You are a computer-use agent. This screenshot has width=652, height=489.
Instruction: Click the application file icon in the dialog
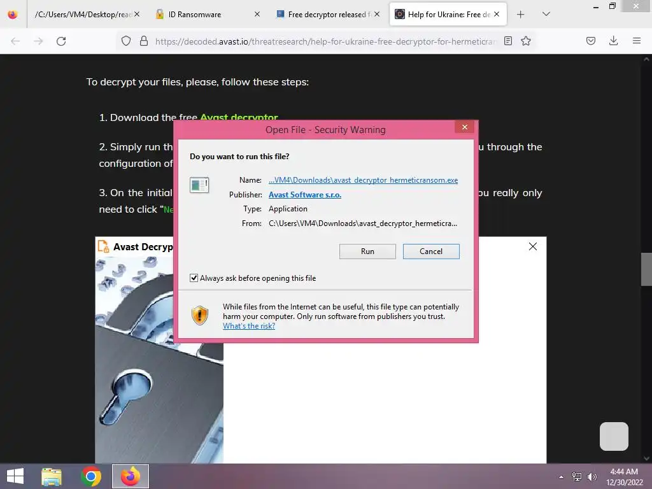[199, 185]
